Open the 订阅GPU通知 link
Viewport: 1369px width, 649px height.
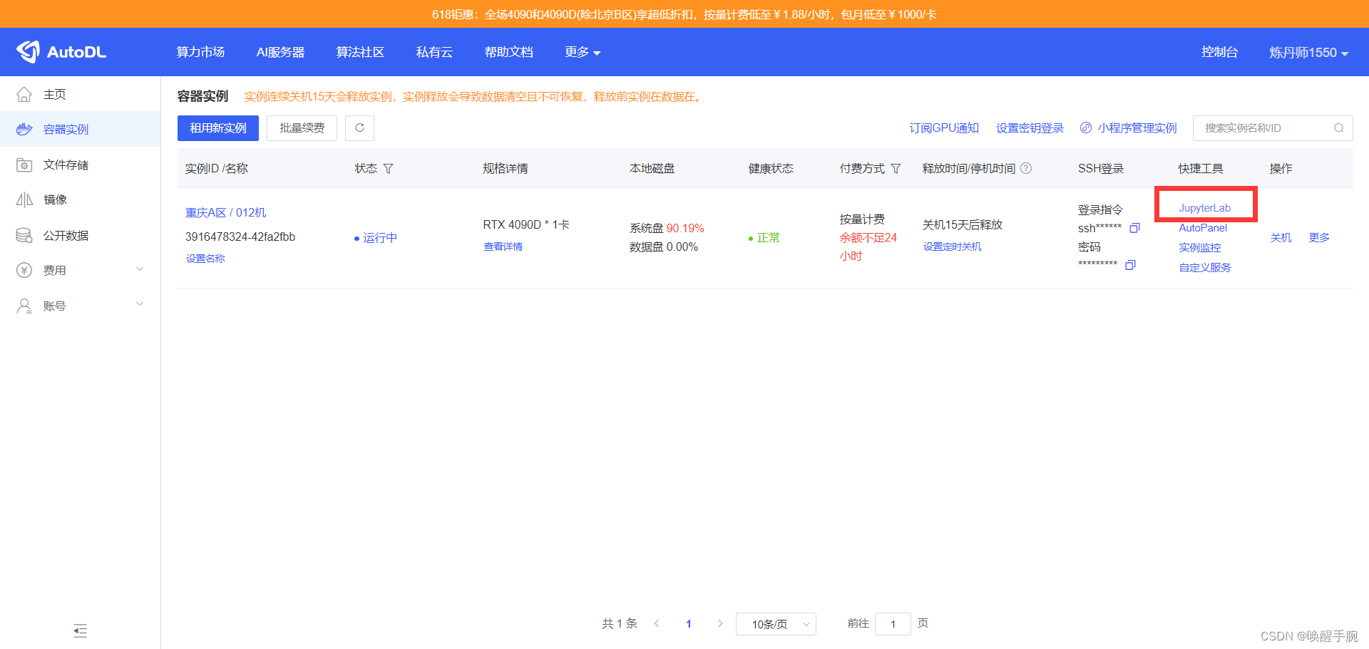coord(944,128)
